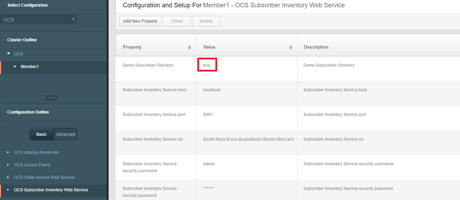Open OCS Access Points configuration
The height and width of the screenshot is (200, 460).
click(32, 165)
